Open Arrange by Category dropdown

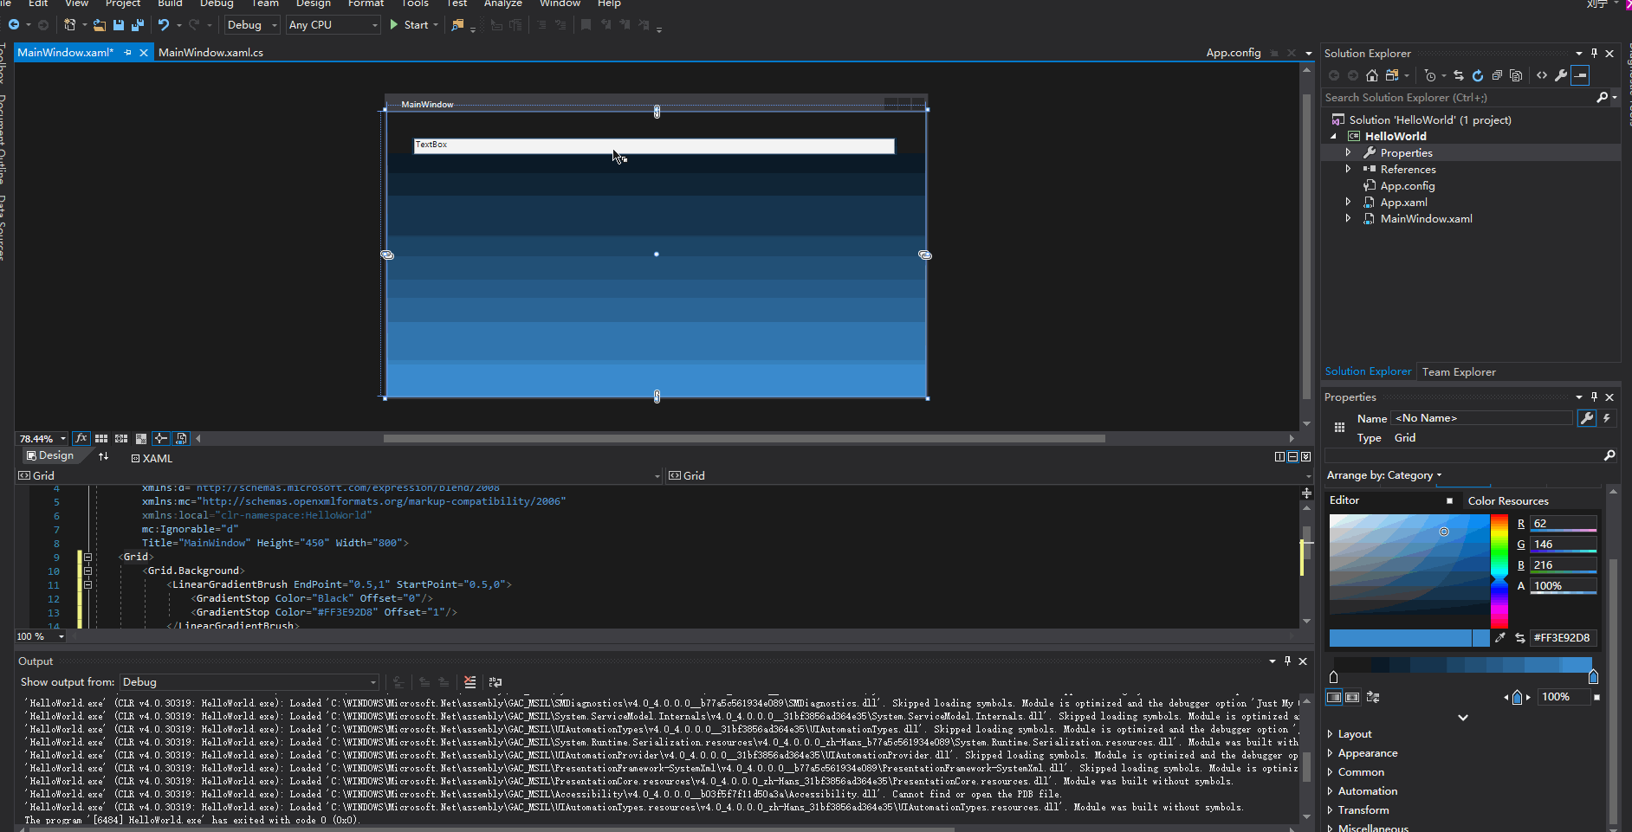point(1384,475)
